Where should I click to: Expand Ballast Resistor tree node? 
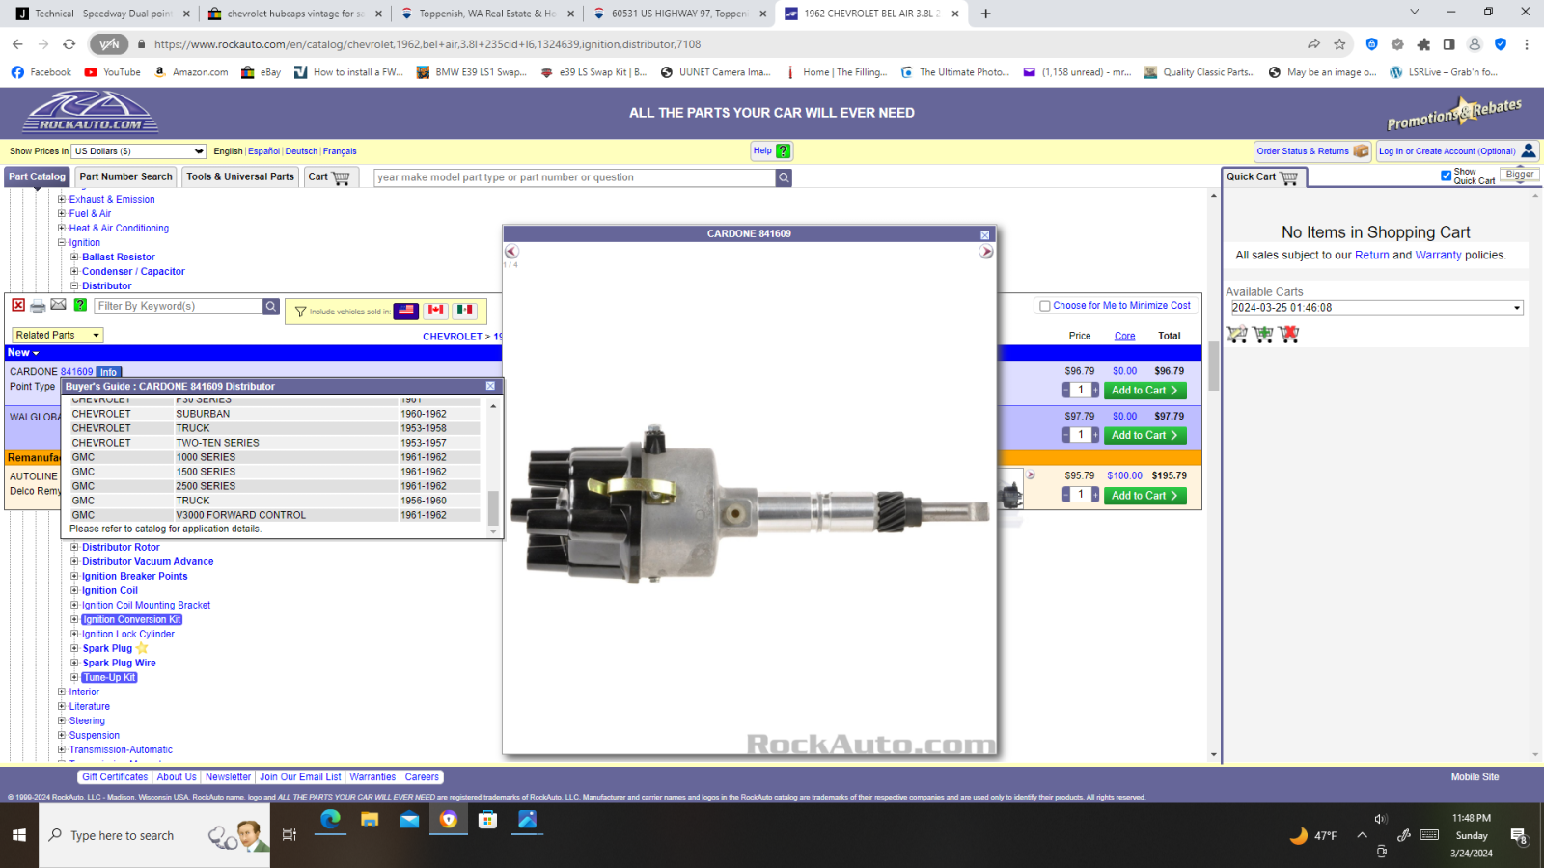pyautogui.click(x=74, y=258)
